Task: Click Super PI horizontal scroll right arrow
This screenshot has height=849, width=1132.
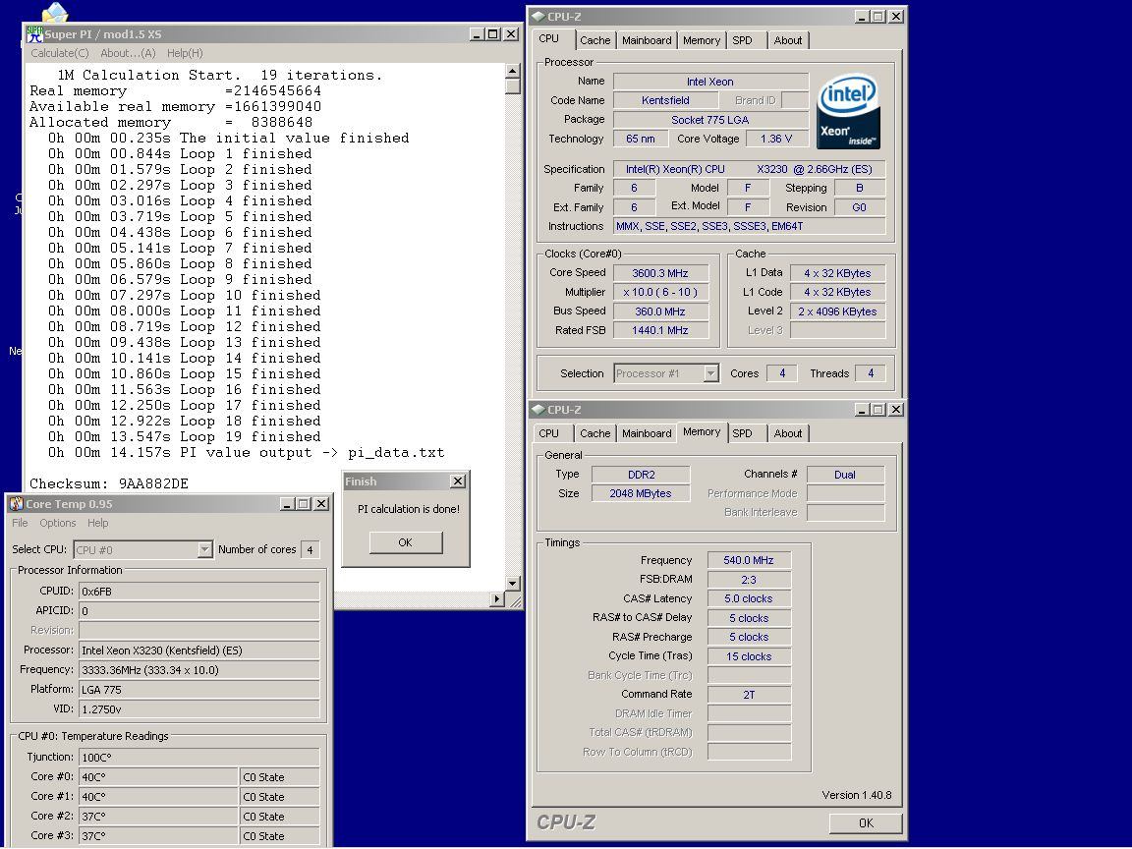Action: (496, 598)
